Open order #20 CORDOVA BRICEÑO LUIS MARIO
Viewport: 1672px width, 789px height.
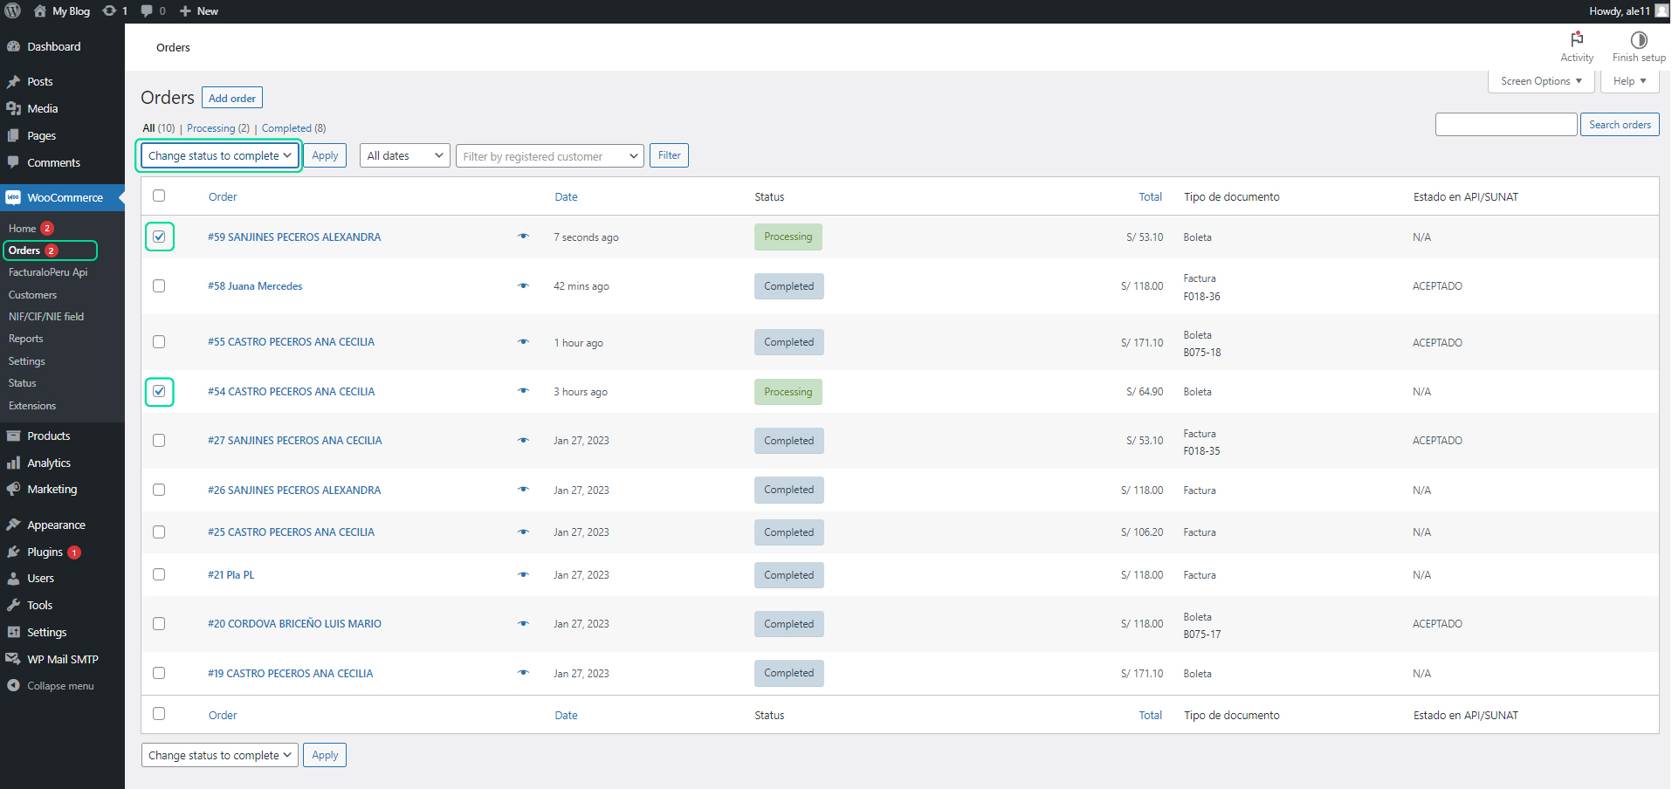[x=294, y=624]
